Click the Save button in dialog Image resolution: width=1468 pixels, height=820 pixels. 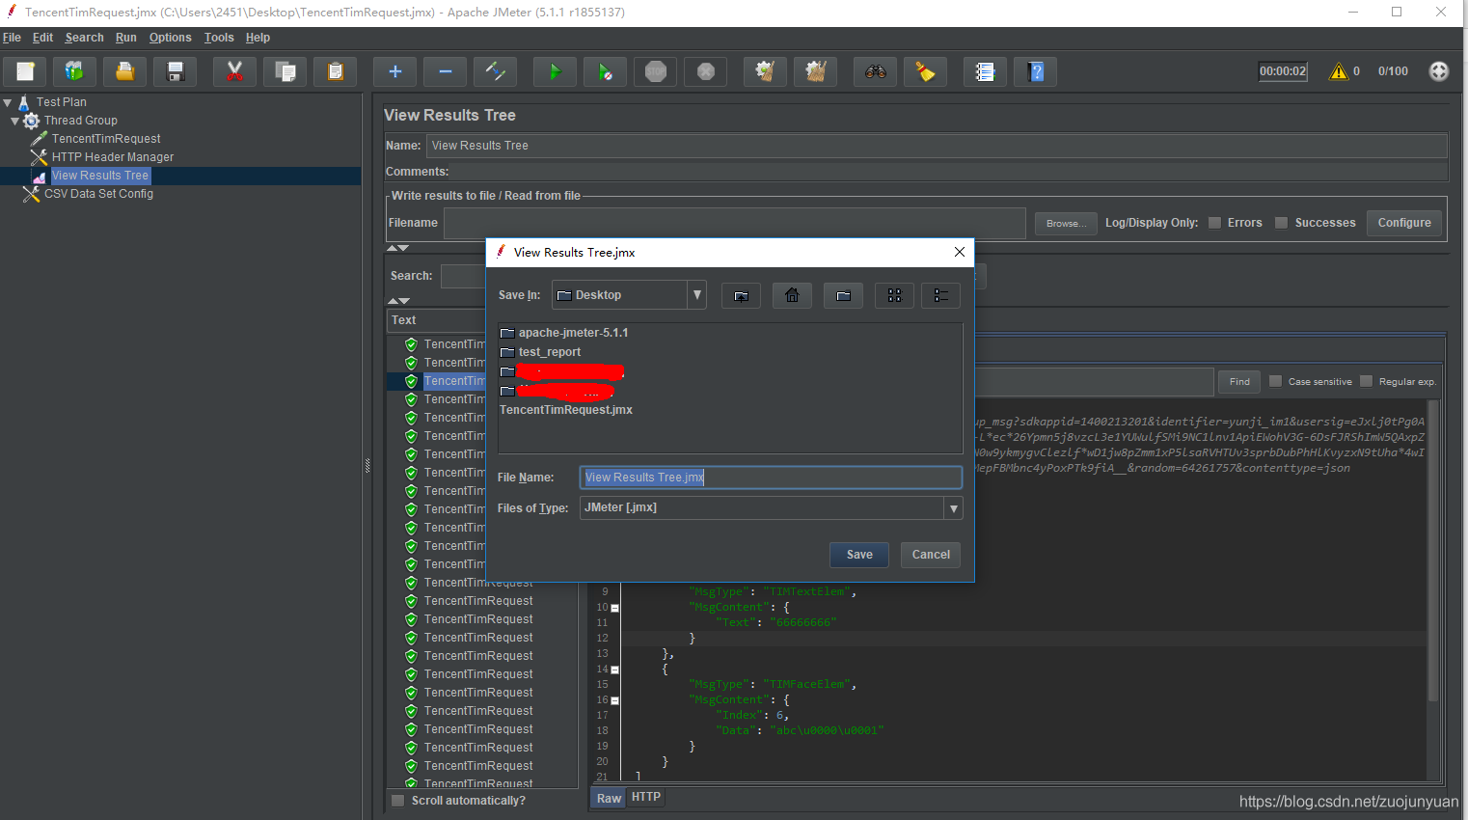(x=859, y=555)
